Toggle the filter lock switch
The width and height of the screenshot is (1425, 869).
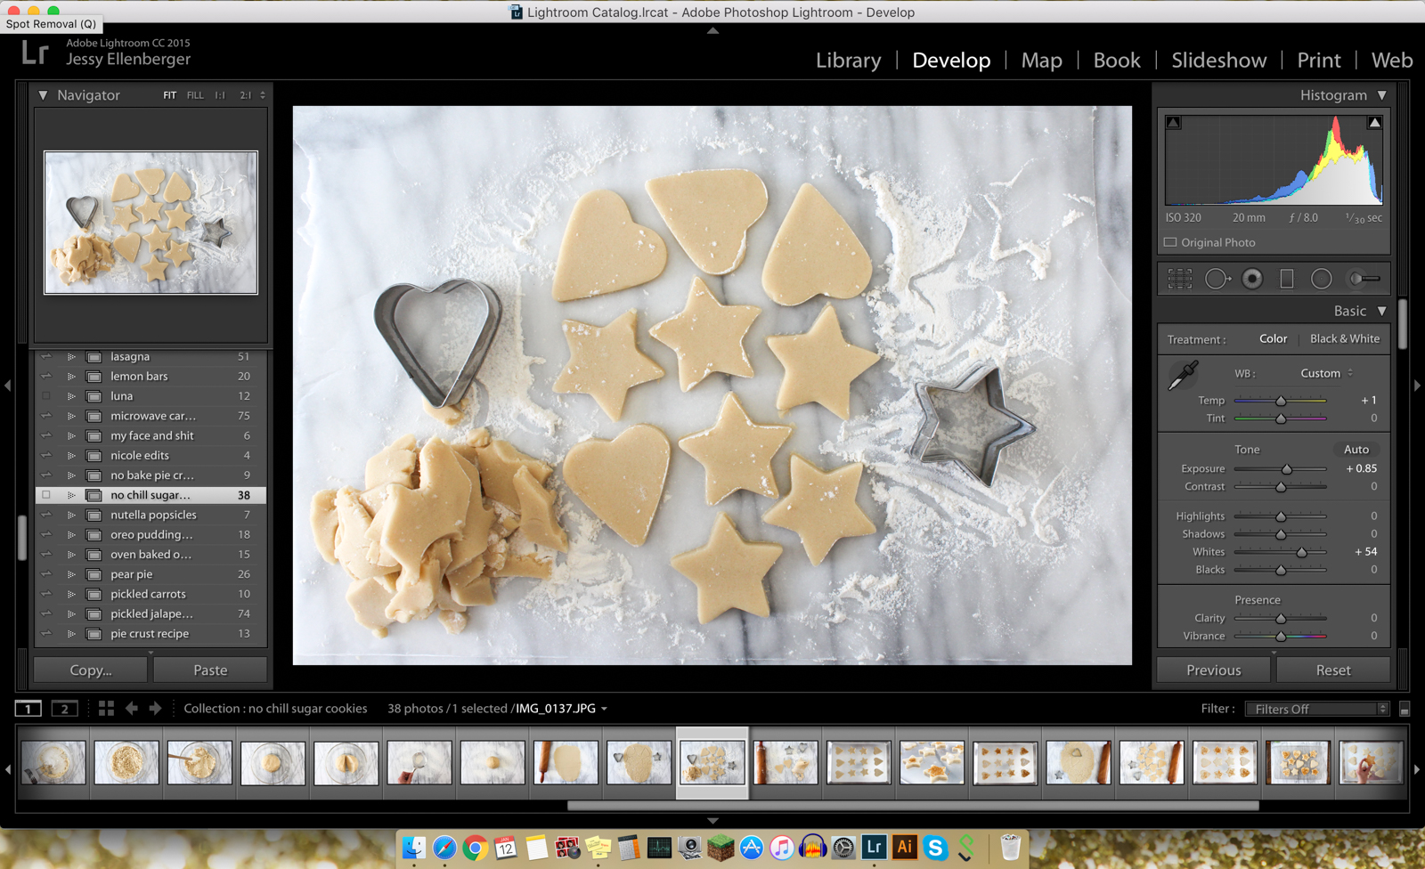[x=1405, y=709]
